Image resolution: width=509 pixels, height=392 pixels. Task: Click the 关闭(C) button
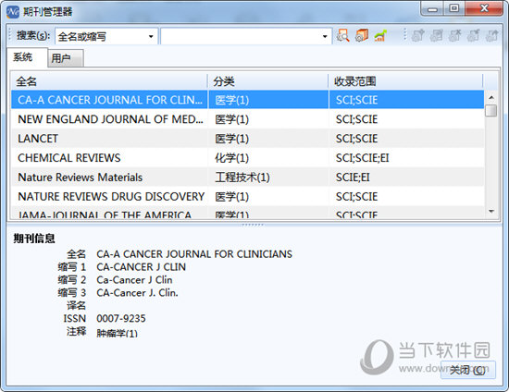click(x=467, y=370)
